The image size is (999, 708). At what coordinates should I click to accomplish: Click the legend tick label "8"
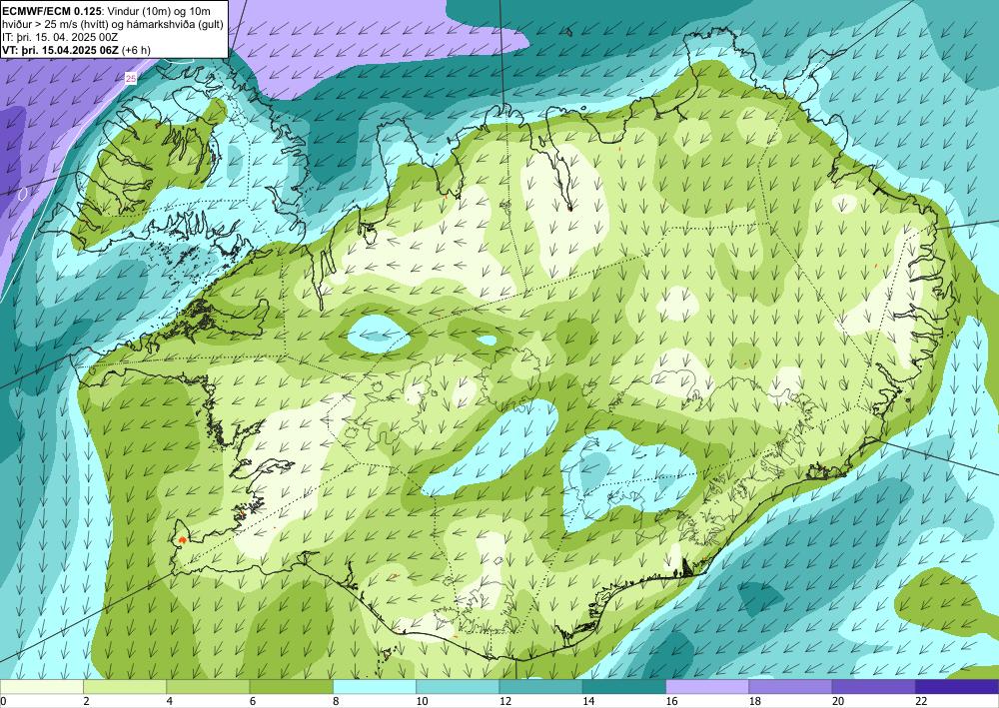click(x=337, y=702)
